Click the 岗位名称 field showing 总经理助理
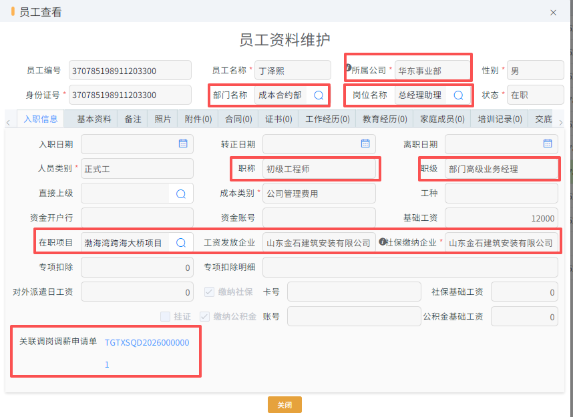The width and height of the screenshot is (573, 417). [x=421, y=95]
